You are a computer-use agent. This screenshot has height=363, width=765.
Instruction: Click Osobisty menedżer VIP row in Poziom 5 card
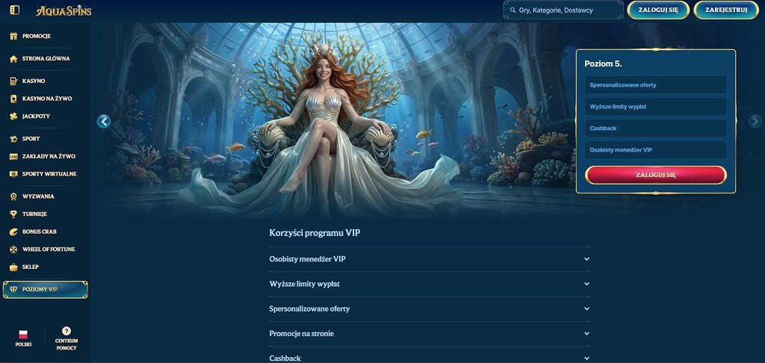(x=656, y=150)
